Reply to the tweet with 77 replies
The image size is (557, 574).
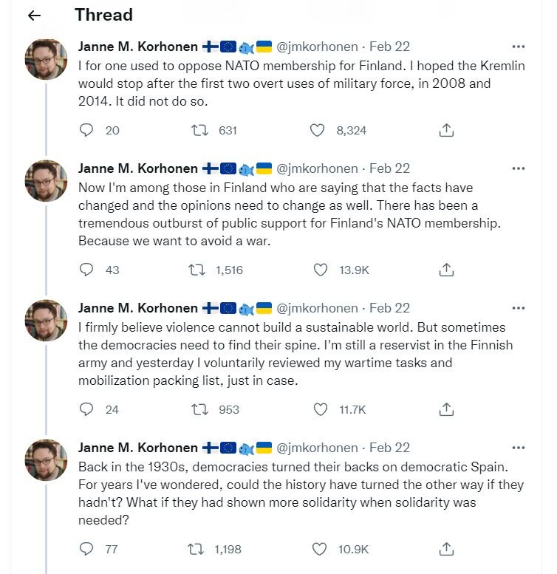pyautogui.click(x=86, y=549)
